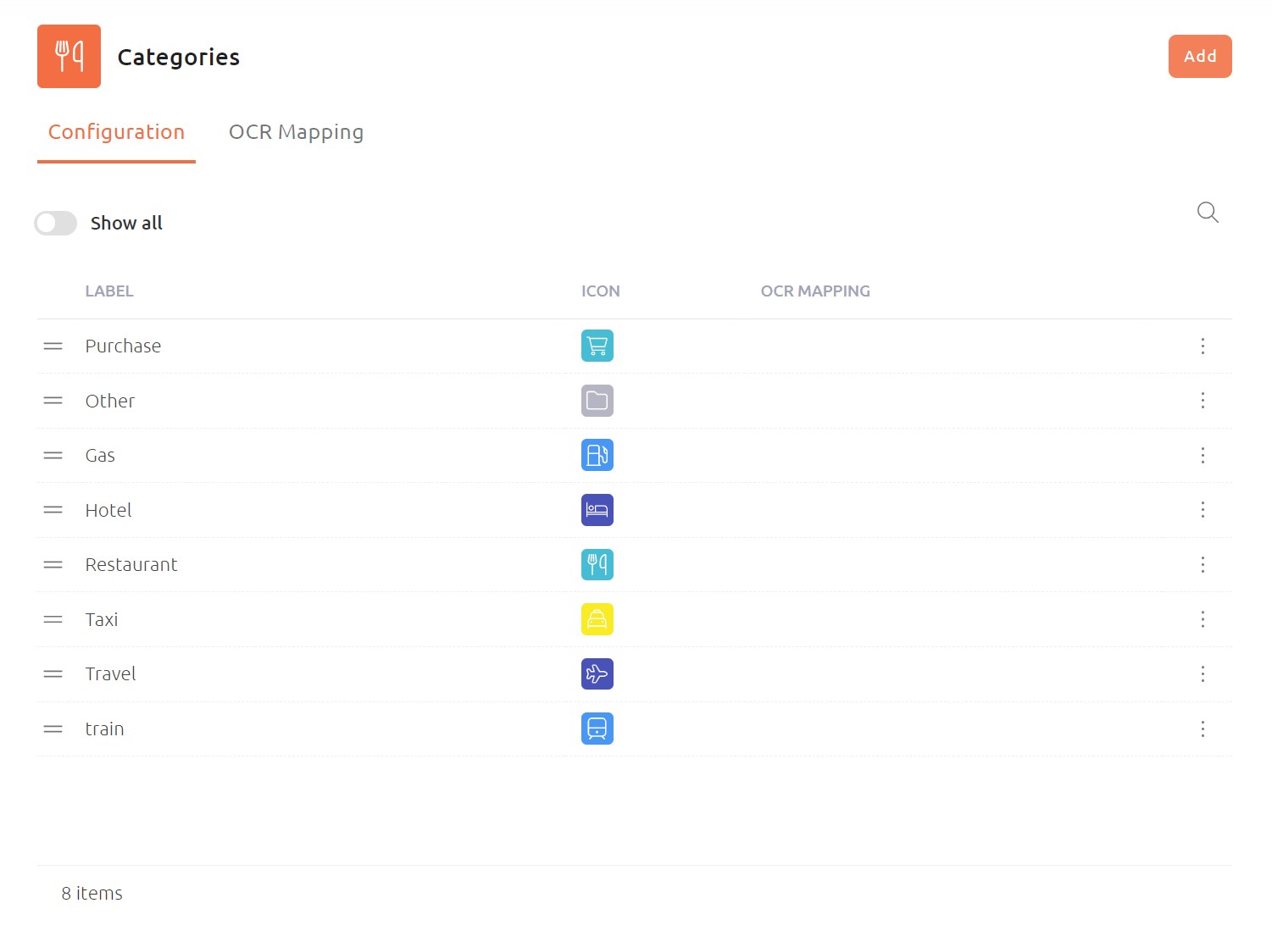Click the drag handle of Purchase row
Image resolution: width=1272 pixels, height=942 pixels.
[x=53, y=346]
